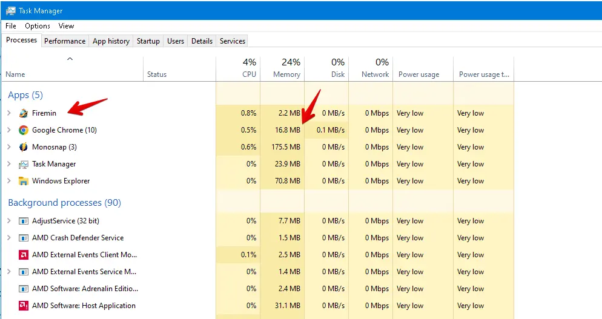Screen dimensions: 602x319
Task: Expand the Google Chrome process group
Action: 9,130
